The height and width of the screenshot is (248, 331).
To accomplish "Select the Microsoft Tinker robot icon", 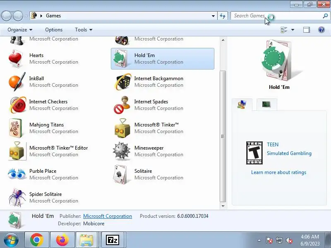I will (122, 128).
